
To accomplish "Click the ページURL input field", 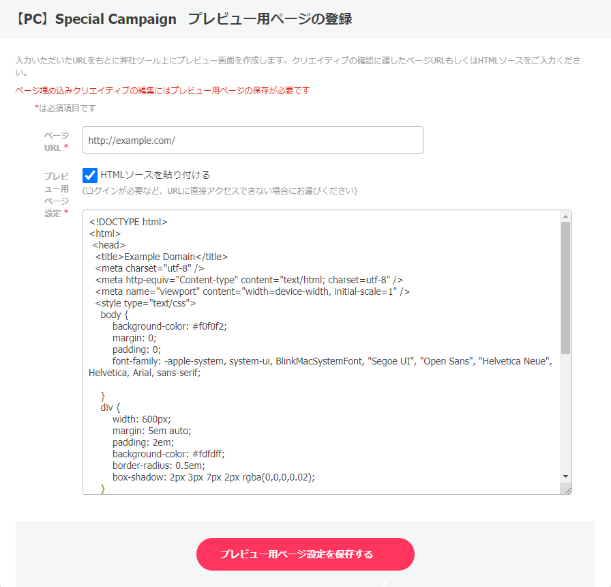I will click(x=252, y=140).
